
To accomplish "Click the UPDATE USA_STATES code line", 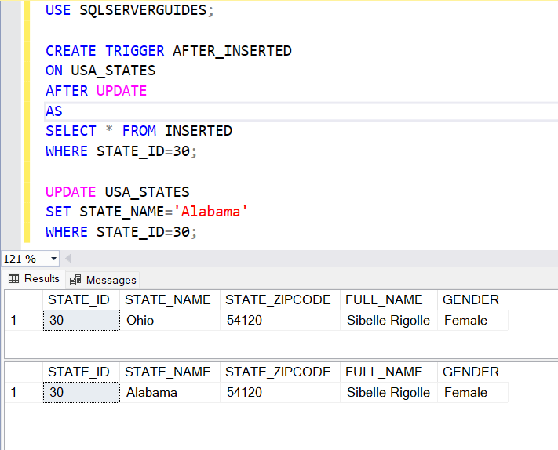I will pyautogui.click(x=118, y=192).
